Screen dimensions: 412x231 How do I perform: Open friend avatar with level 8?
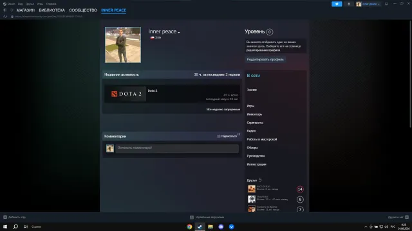[252, 199]
